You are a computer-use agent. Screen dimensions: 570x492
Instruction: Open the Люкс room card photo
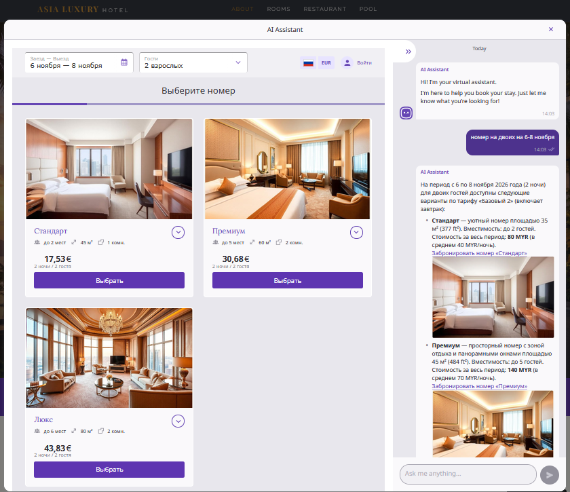(109, 358)
